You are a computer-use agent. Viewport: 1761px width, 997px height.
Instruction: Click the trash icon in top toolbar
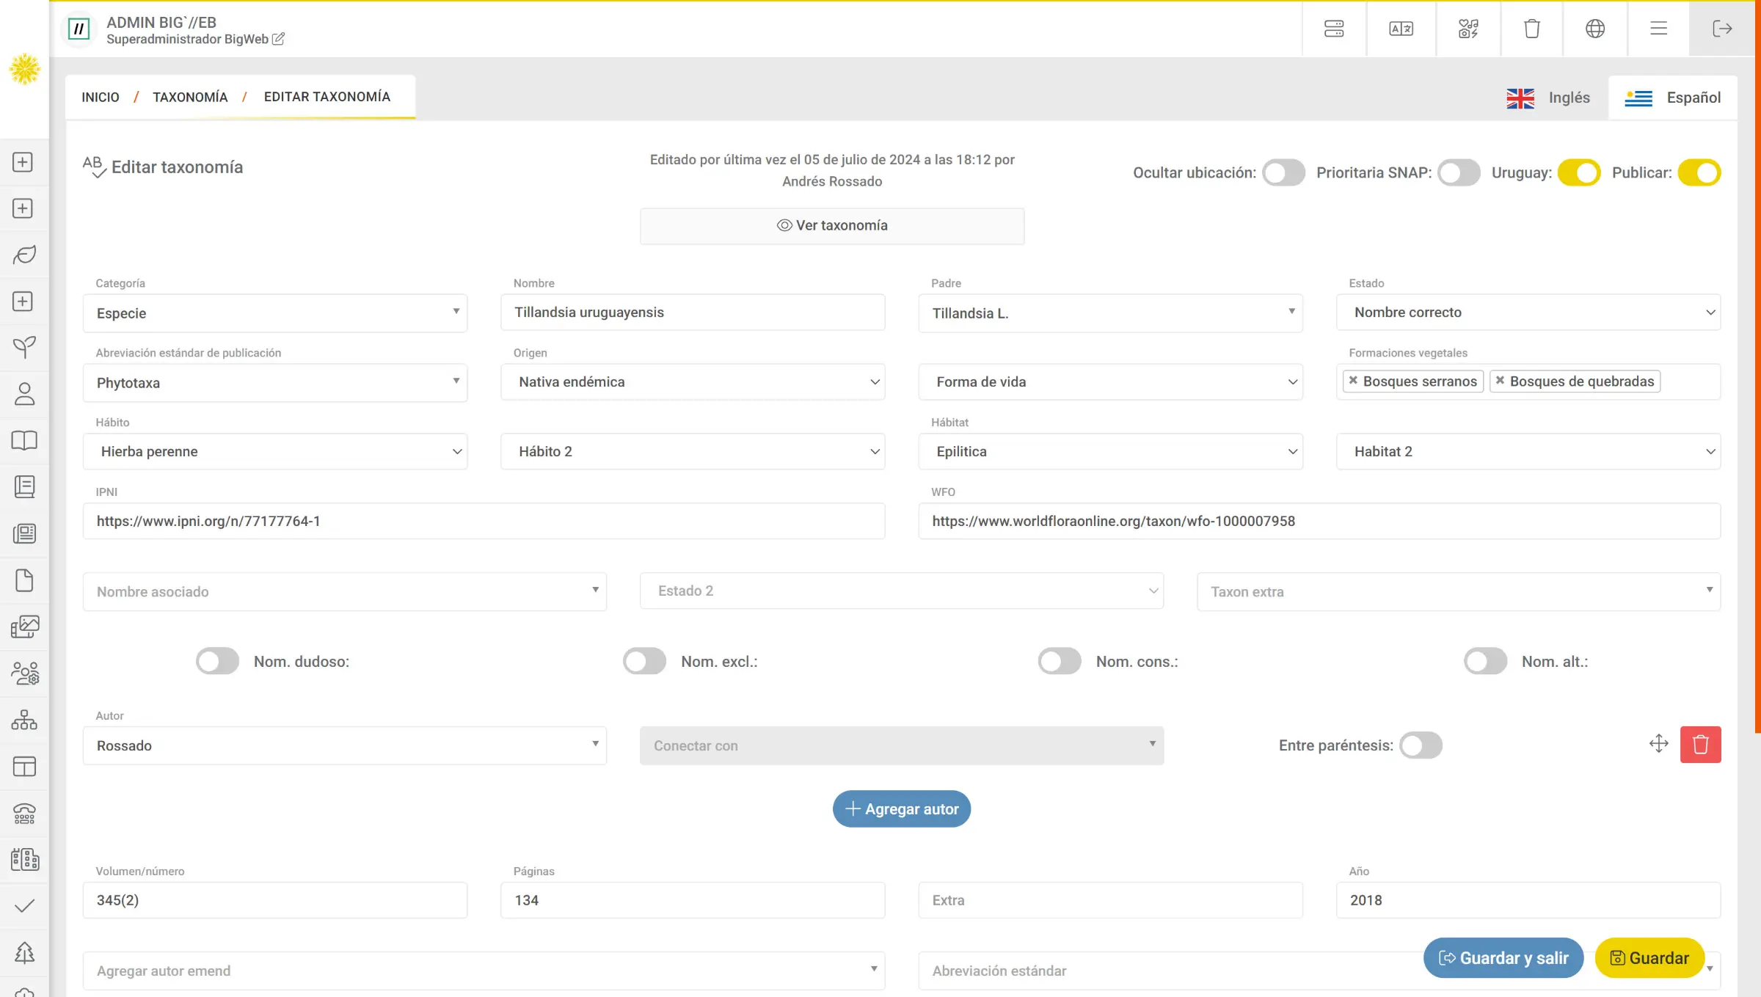coord(1531,29)
